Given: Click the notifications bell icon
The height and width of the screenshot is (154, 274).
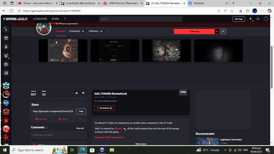Looking at the screenshot, I should point(251,19).
